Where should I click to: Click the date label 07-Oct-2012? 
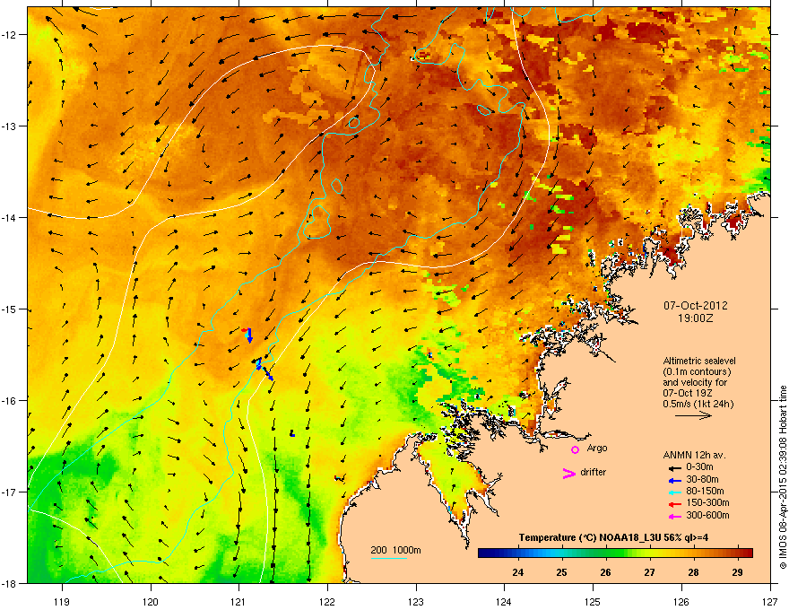(x=696, y=306)
